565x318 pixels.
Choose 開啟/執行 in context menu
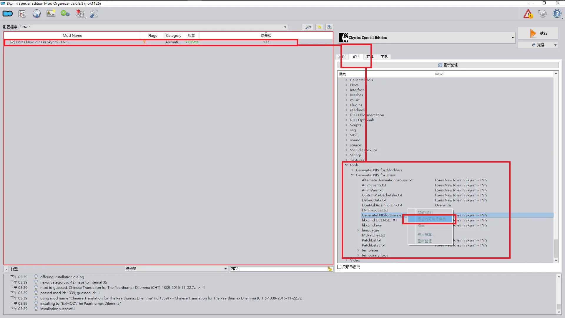(x=425, y=212)
